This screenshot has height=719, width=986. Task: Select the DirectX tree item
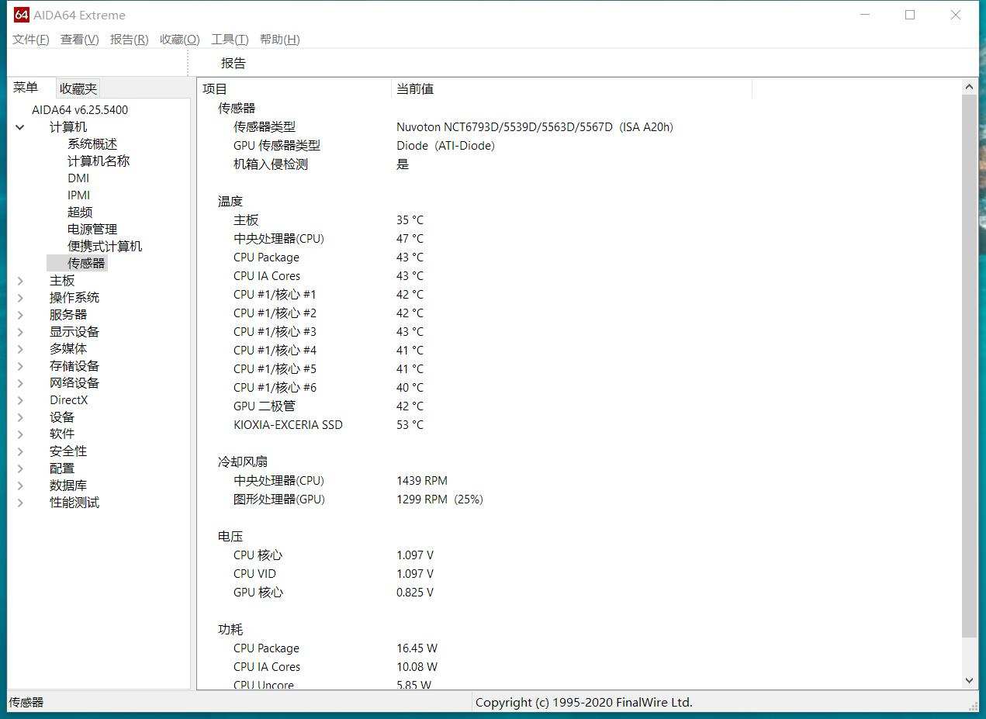click(x=68, y=399)
